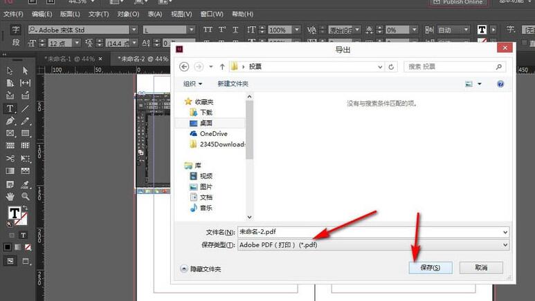Open the 文件(F) menu
This screenshot has width=535, height=301.
tap(13, 14)
